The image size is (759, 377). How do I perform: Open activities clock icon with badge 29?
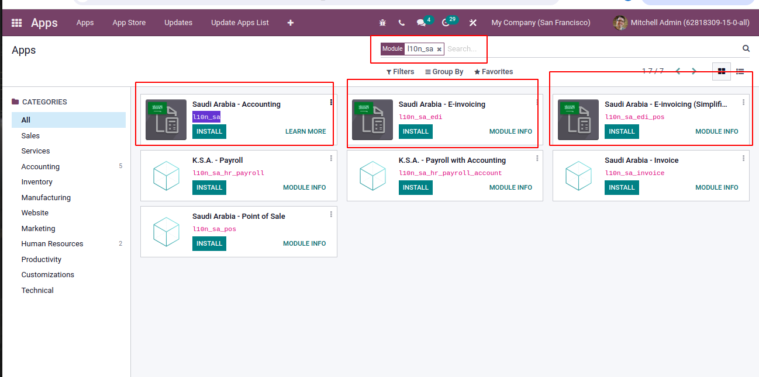[446, 23]
